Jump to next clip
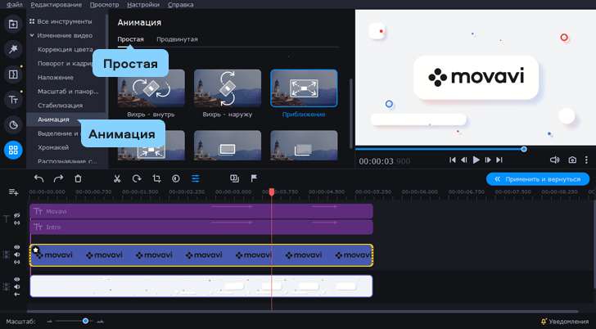The height and width of the screenshot is (329, 596). [x=499, y=160]
